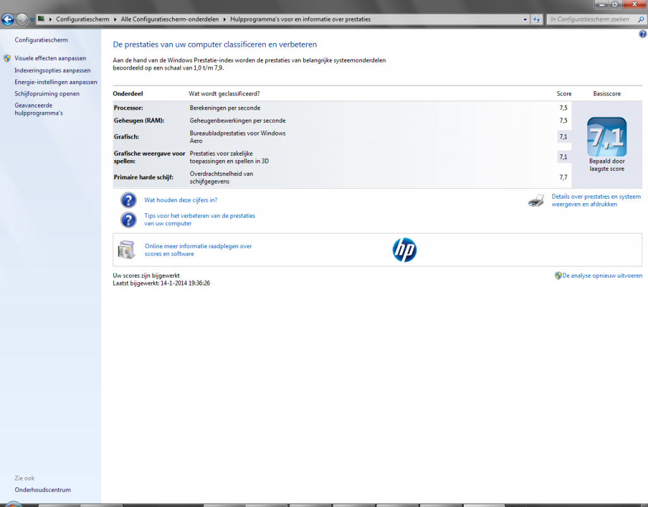Click the help icon beside Tips voor het verbeteren
648x507 pixels.
point(128,220)
